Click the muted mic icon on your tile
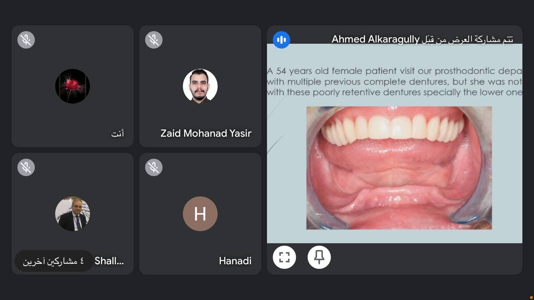 coord(26,40)
